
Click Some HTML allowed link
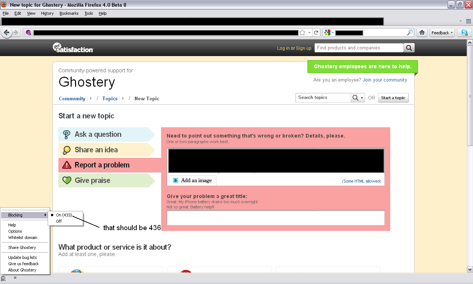361,181
